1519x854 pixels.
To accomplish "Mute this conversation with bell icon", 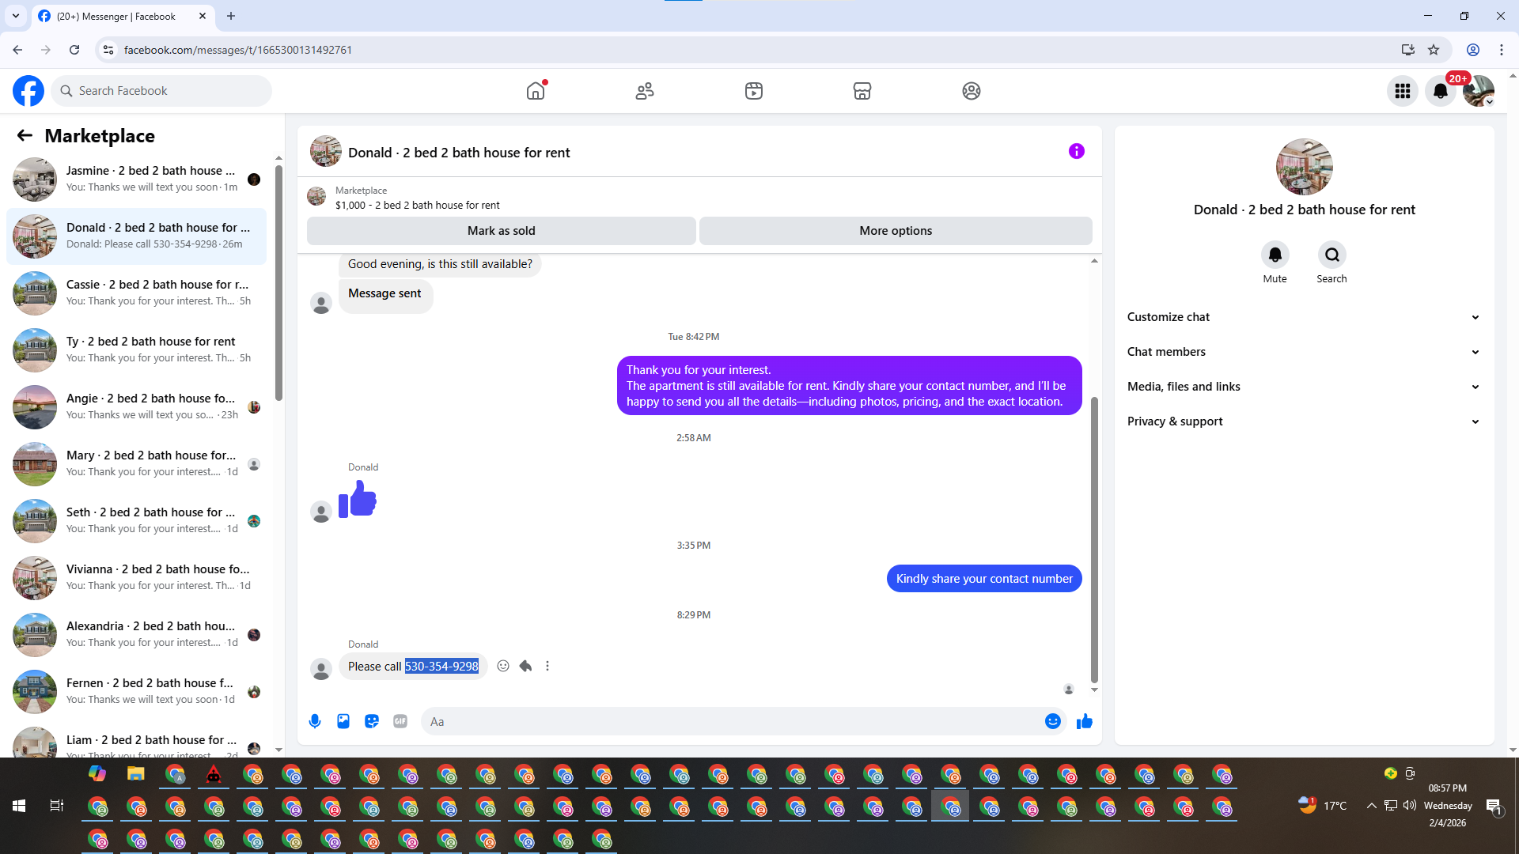I will click(x=1275, y=255).
